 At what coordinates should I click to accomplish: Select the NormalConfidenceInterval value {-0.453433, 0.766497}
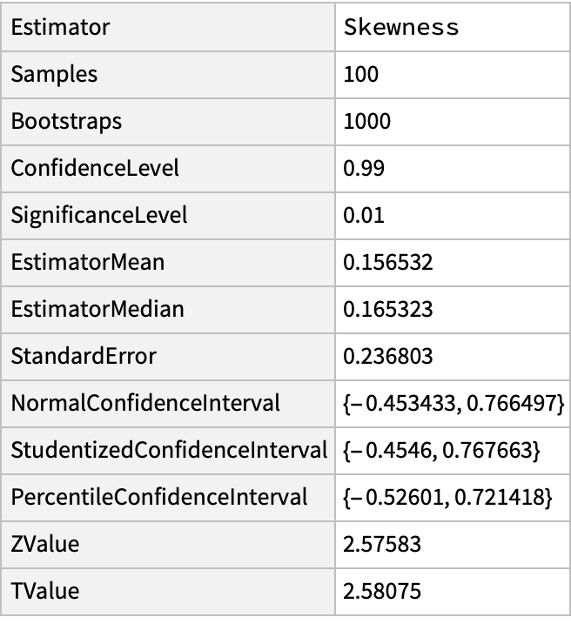pyautogui.click(x=454, y=403)
